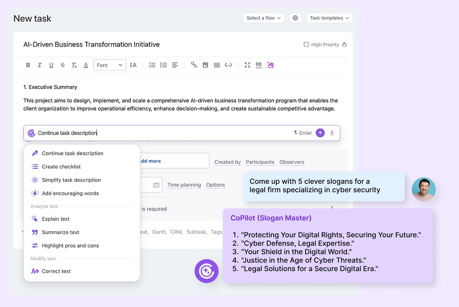Click the Participants link

(x=260, y=162)
